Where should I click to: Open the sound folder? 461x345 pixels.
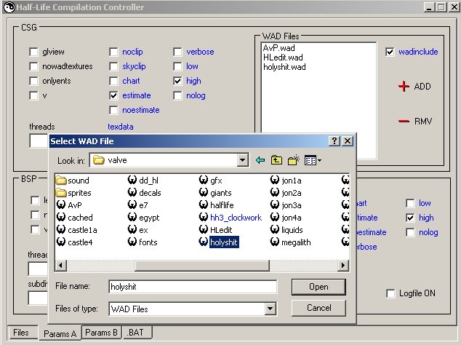tap(61, 180)
